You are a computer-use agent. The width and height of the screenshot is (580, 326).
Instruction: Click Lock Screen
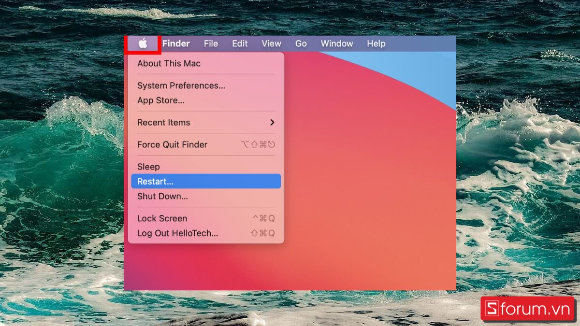tap(162, 218)
